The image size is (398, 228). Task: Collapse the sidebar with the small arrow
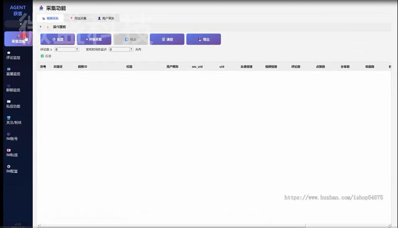(x=20, y=24)
